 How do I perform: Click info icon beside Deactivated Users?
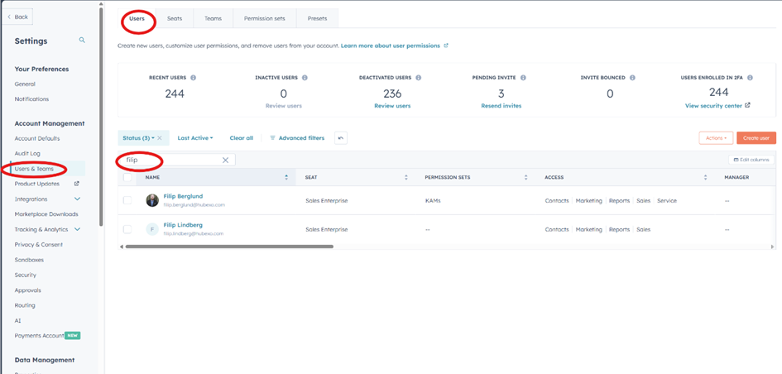(x=418, y=78)
